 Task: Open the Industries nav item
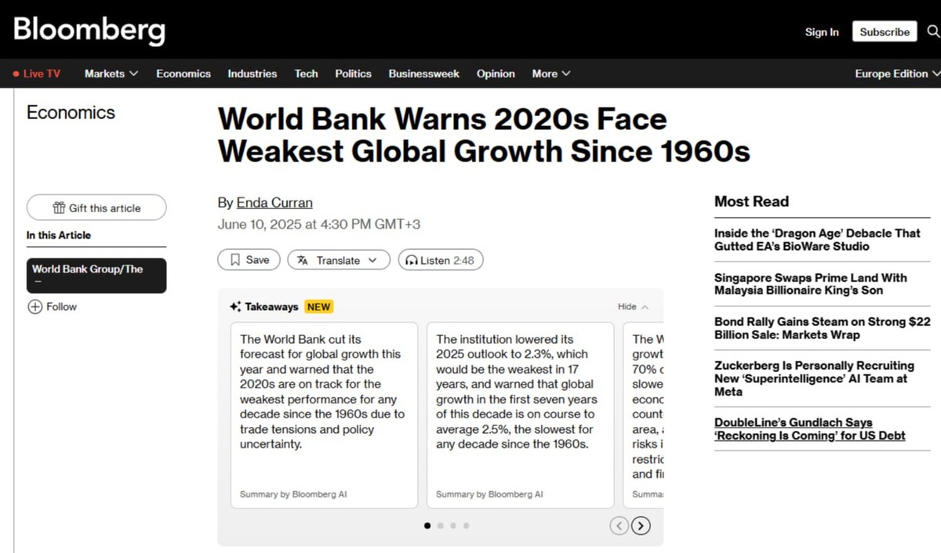pyautogui.click(x=253, y=74)
